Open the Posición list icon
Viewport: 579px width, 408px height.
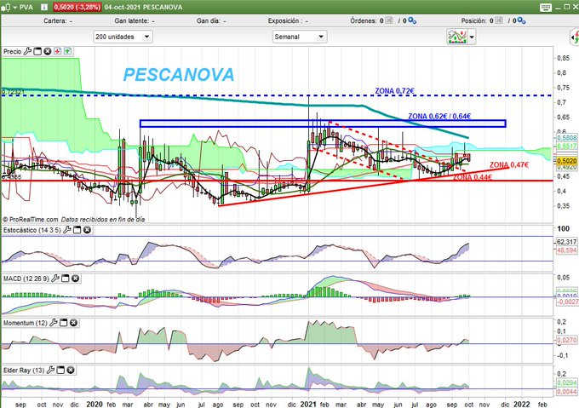coord(498,20)
